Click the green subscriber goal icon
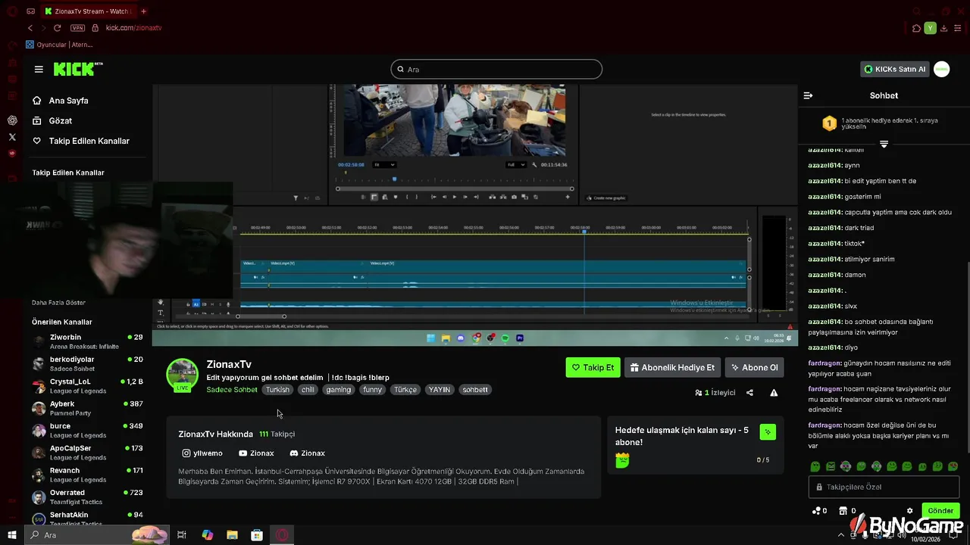 768,432
